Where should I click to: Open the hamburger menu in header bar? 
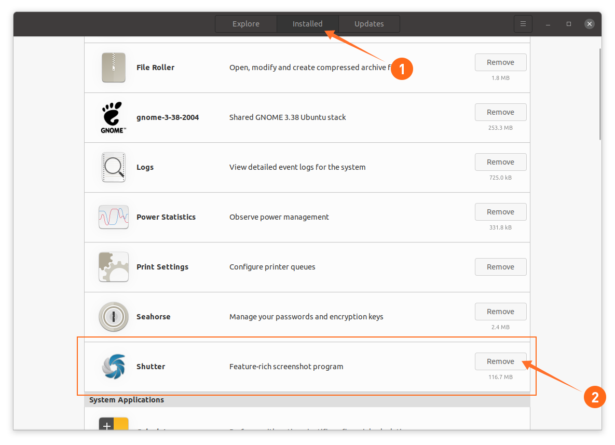point(523,24)
